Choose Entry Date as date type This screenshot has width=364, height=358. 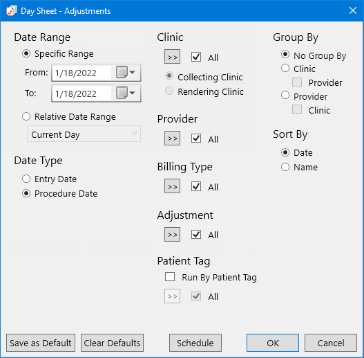click(26, 179)
